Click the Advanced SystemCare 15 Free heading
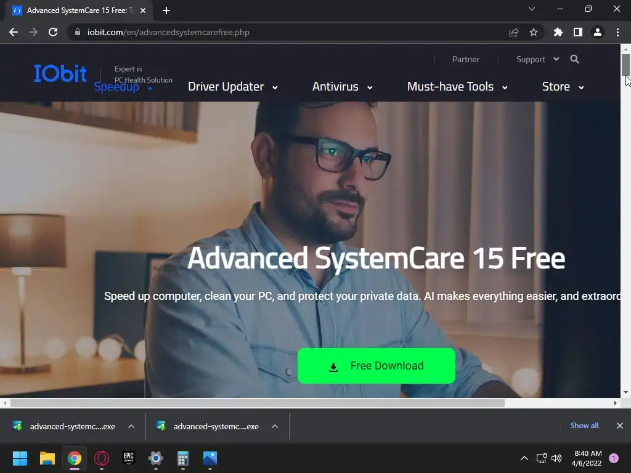The height and width of the screenshot is (473, 631). coord(376,258)
